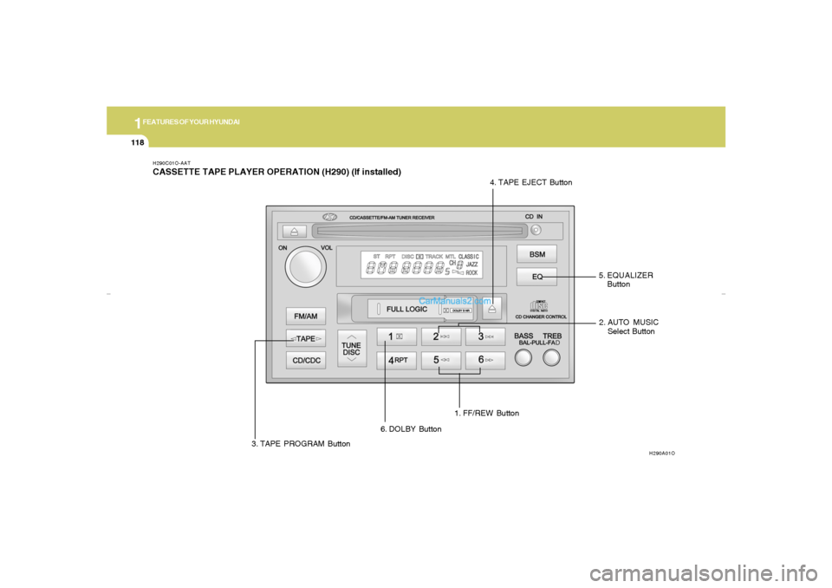Click the TREB knob
This screenshot has height=588, width=832.
[551, 357]
